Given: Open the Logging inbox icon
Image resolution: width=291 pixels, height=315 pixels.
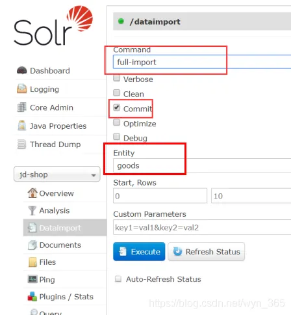Looking at the screenshot, I should tap(22, 89).
